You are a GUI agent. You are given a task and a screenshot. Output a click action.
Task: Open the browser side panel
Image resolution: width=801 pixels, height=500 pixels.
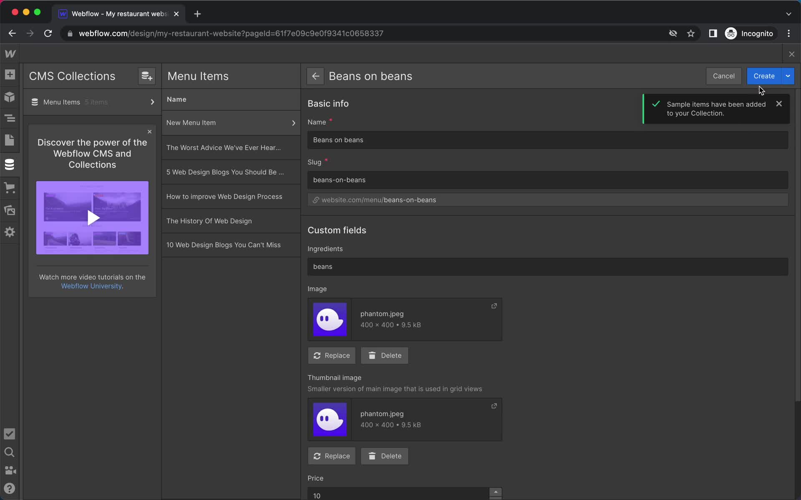coord(713,33)
